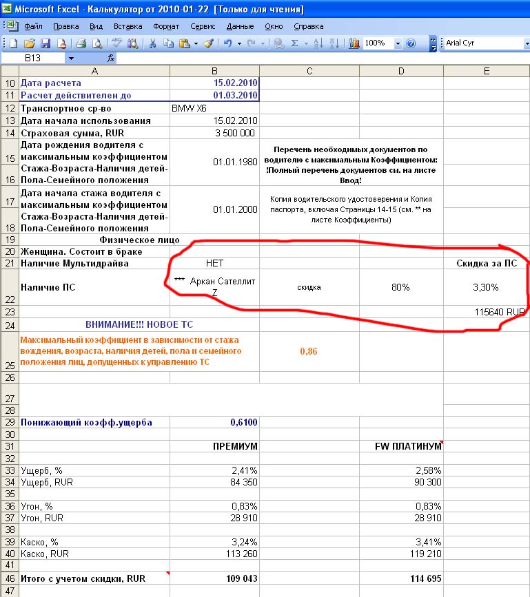The height and width of the screenshot is (597, 530).
Task: Click the AutoSum sigma icon
Action: point(294,43)
